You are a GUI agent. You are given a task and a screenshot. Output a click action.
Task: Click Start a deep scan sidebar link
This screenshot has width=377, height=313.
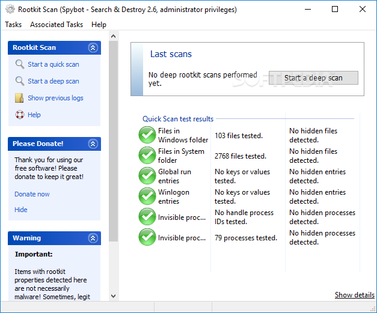coord(54,81)
